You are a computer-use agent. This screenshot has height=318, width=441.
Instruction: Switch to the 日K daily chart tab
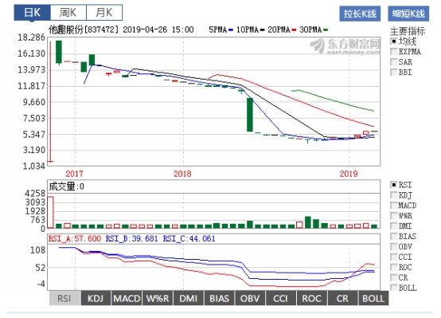33,13
